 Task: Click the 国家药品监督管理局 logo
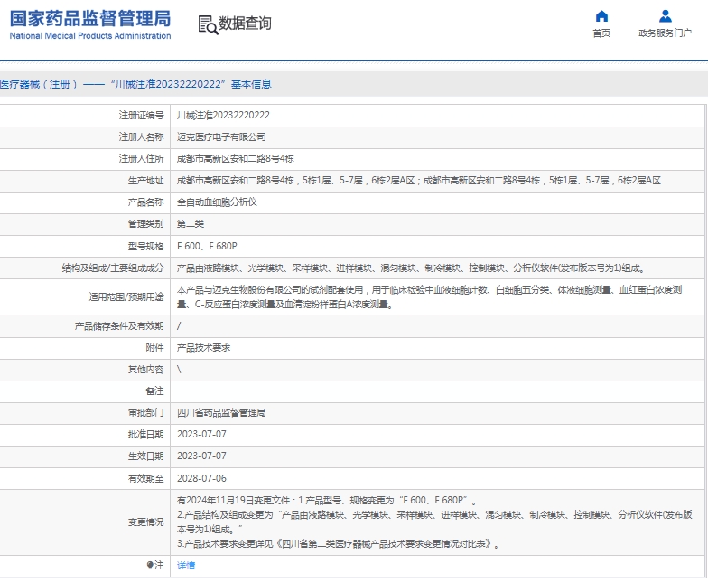(90, 25)
